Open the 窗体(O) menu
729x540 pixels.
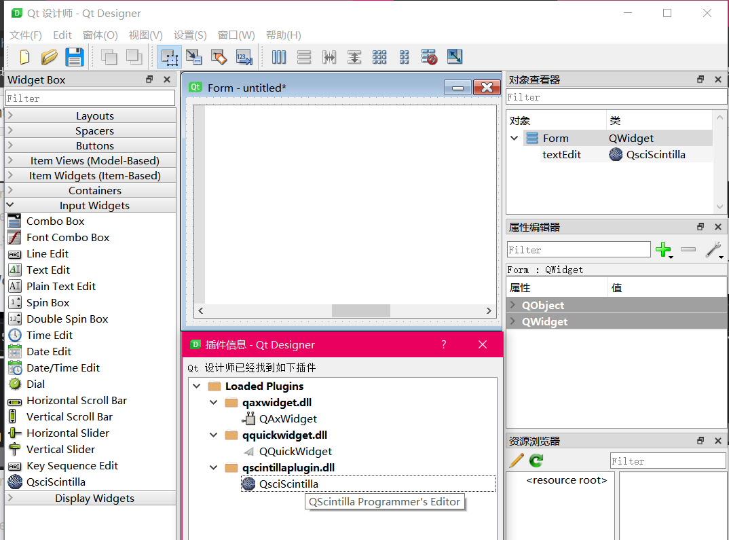point(100,35)
